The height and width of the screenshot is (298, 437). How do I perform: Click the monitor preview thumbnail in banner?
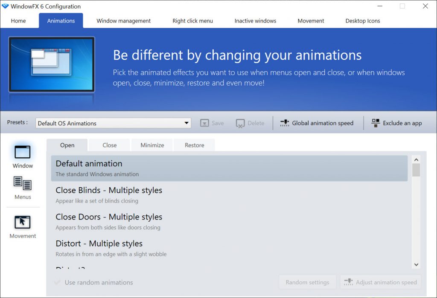[52, 64]
